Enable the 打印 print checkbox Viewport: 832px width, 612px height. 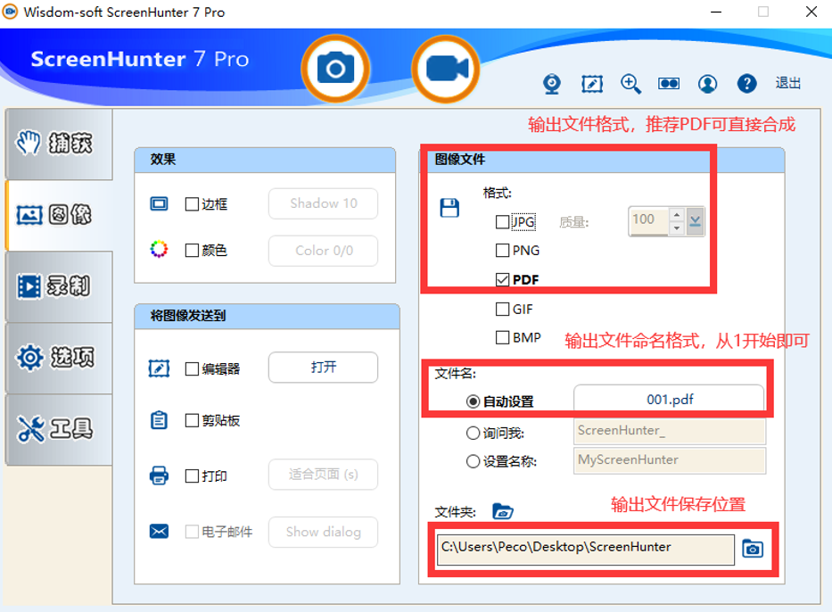tap(192, 476)
